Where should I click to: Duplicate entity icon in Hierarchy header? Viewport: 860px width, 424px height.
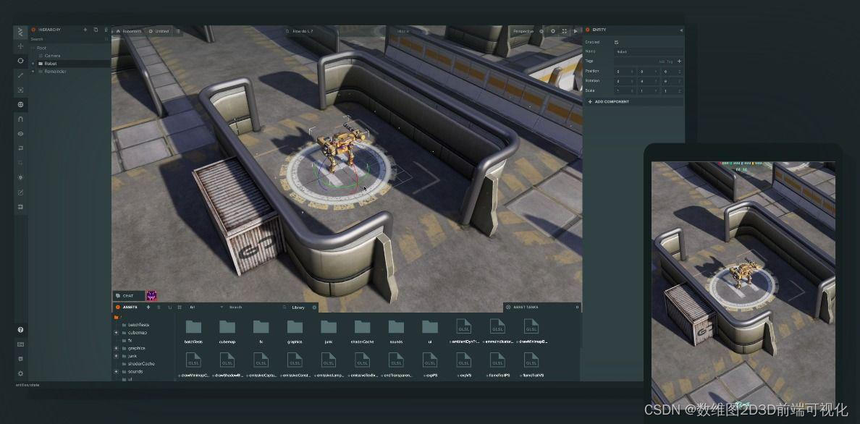(96, 30)
